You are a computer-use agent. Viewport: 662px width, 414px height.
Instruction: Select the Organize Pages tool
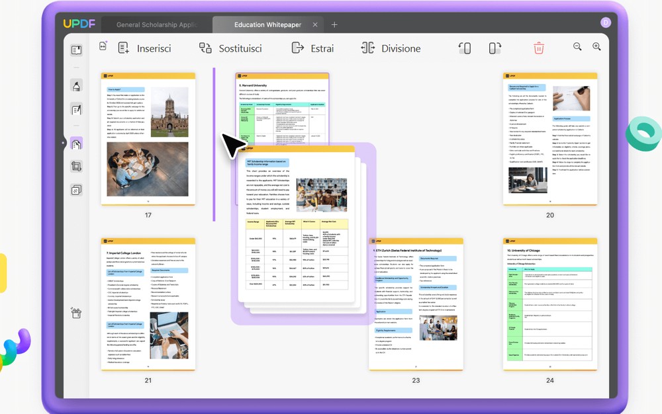pyautogui.click(x=76, y=144)
